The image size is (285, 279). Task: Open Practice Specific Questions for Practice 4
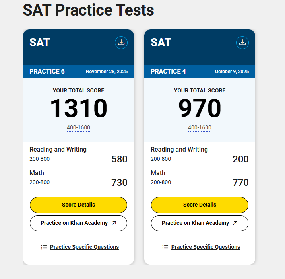coord(206,247)
